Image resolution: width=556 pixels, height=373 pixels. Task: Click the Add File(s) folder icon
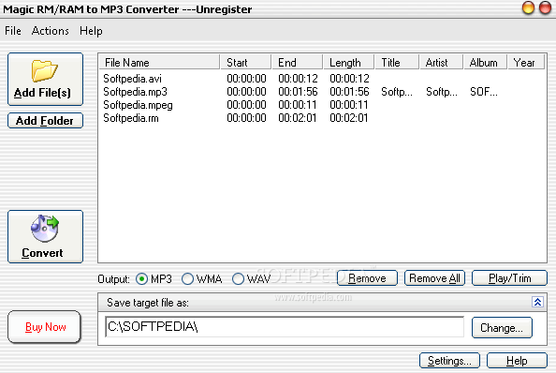(x=44, y=70)
